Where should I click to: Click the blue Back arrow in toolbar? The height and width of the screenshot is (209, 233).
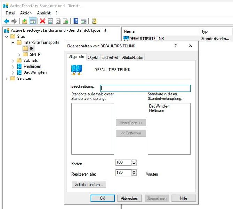click(x=7, y=21)
